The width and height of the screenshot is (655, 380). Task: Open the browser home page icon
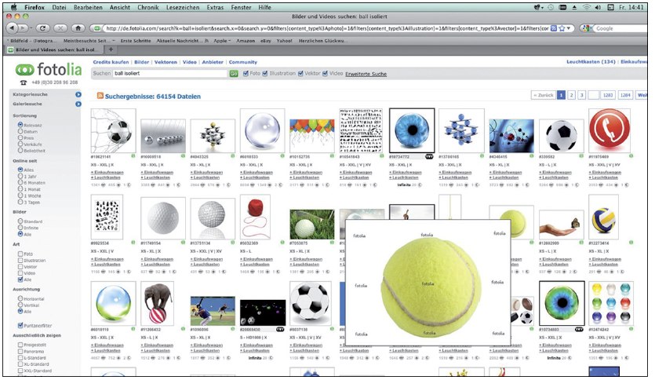coord(78,28)
